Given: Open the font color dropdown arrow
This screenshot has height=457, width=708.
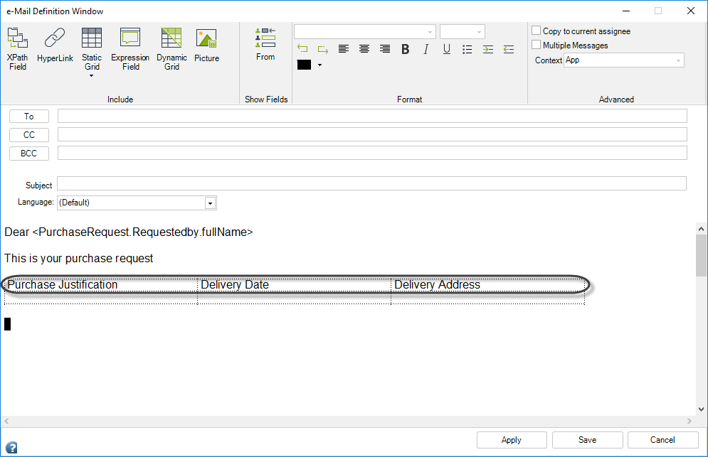Looking at the screenshot, I should [319, 65].
